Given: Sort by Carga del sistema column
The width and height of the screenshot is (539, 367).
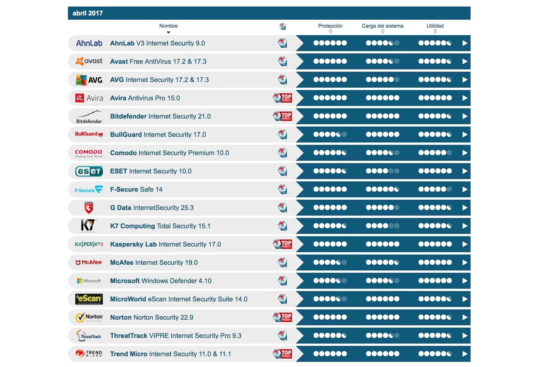Looking at the screenshot, I should pos(382,26).
